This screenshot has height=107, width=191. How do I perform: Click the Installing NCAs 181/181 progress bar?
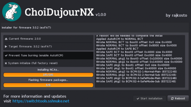48,75
